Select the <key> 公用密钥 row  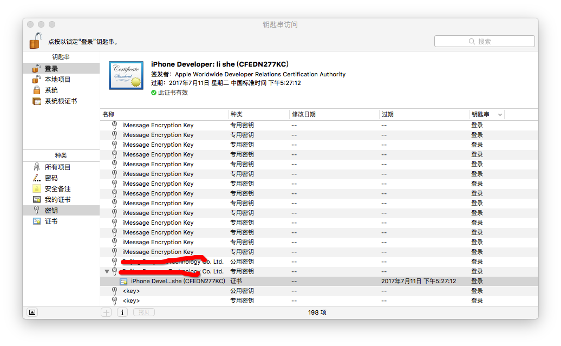319,291
